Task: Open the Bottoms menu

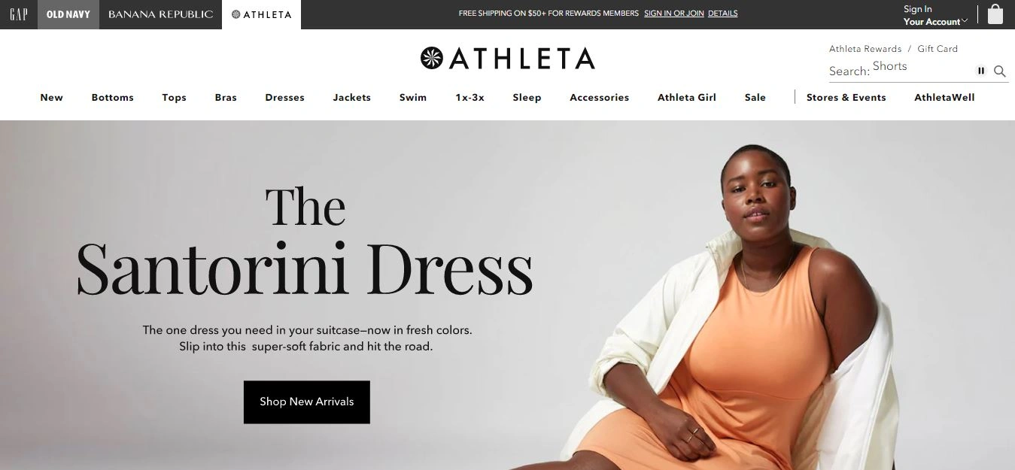Action: [x=113, y=97]
